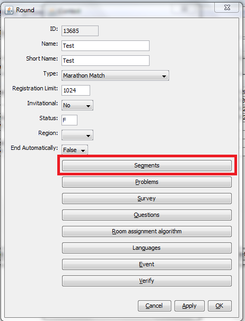Click the Event button

click(147, 264)
